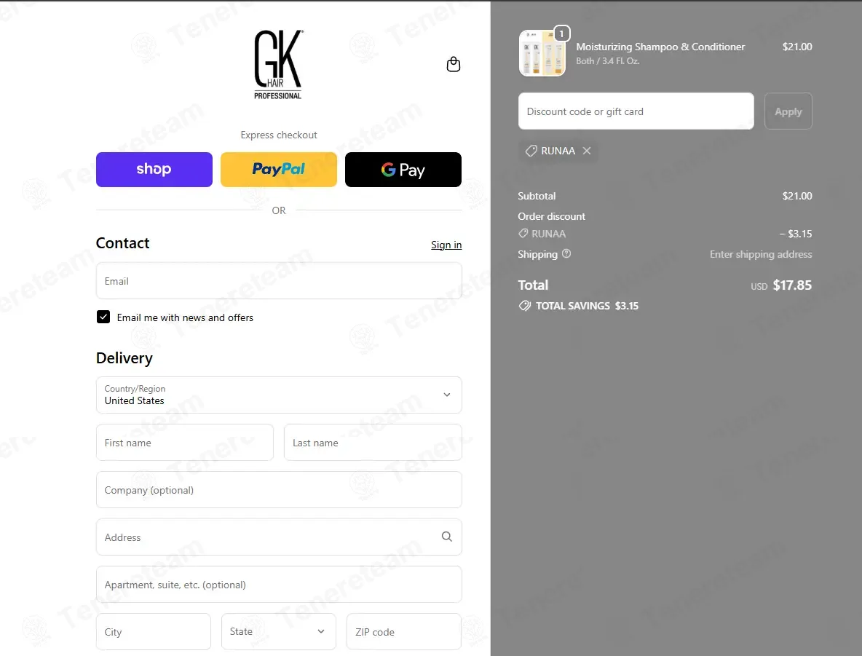Pay with Shop express checkout

pyautogui.click(x=154, y=170)
